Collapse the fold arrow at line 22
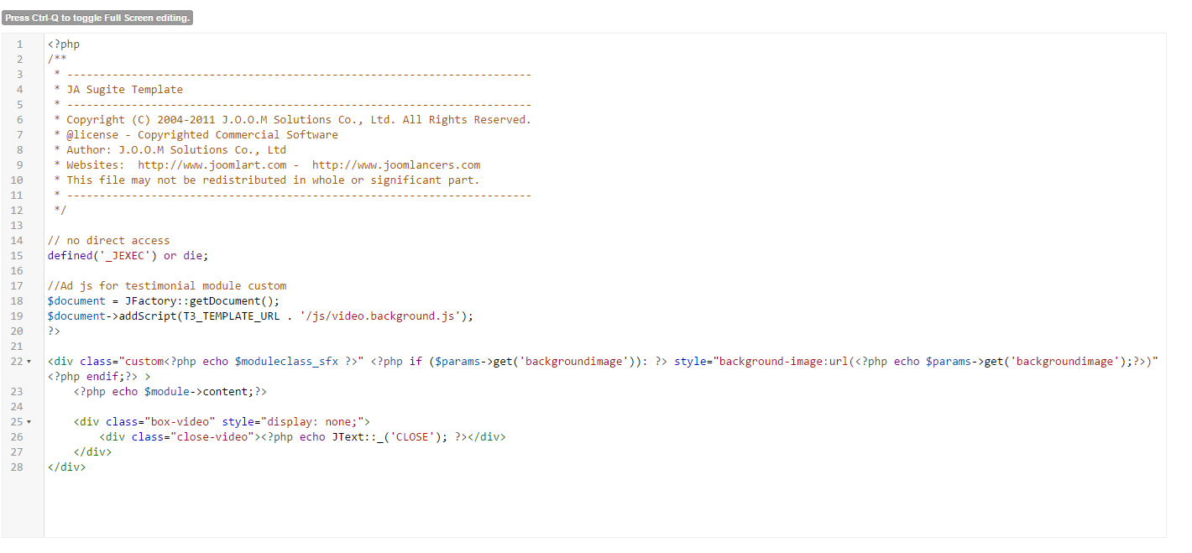 click(29, 362)
